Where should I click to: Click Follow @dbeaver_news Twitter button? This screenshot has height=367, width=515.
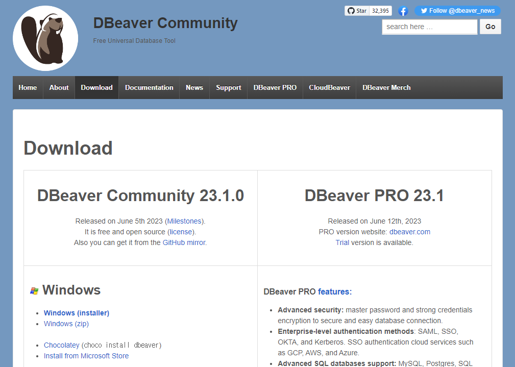(x=457, y=11)
